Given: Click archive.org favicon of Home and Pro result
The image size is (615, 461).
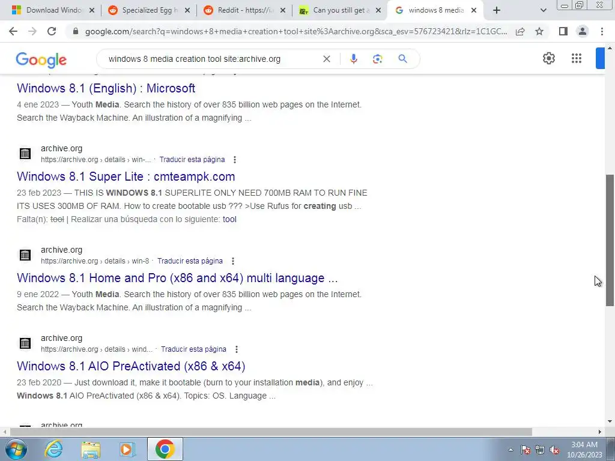Looking at the screenshot, I should tap(25, 255).
